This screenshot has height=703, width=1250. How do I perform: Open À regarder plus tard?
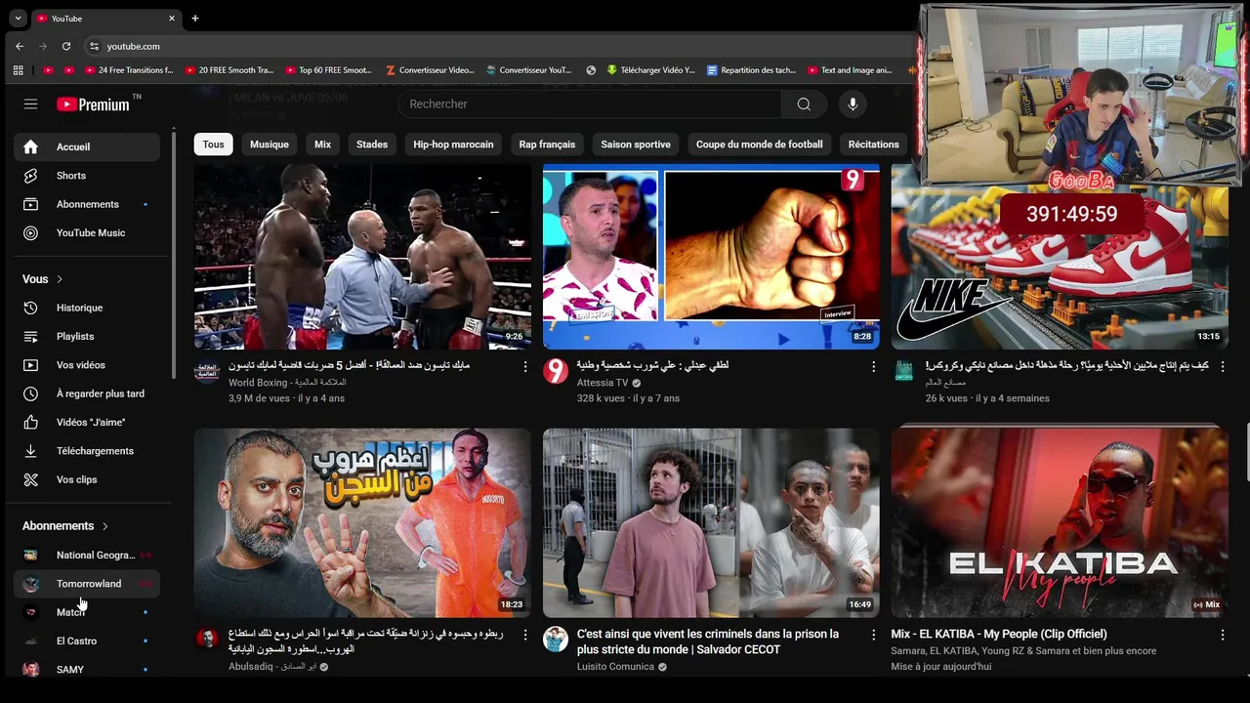tap(87, 393)
